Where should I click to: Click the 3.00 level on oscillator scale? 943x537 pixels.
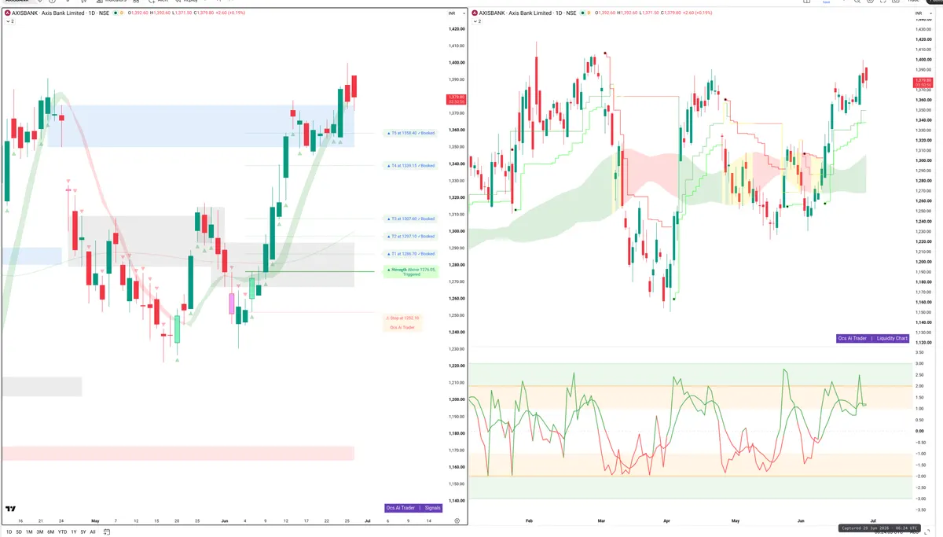point(919,363)
